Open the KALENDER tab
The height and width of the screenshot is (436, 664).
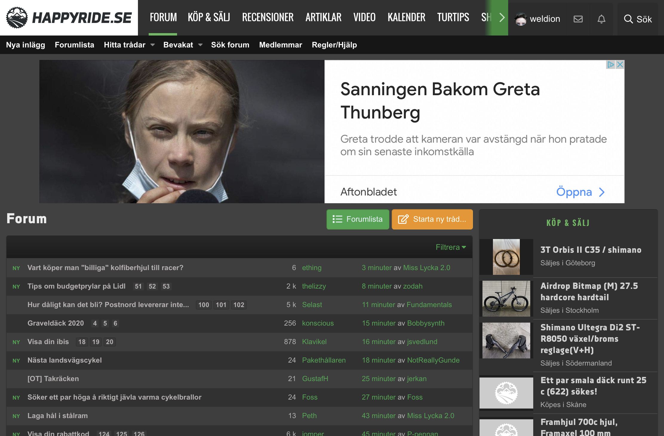406,17
